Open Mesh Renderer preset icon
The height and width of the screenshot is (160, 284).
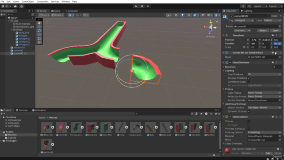point(276,62)
